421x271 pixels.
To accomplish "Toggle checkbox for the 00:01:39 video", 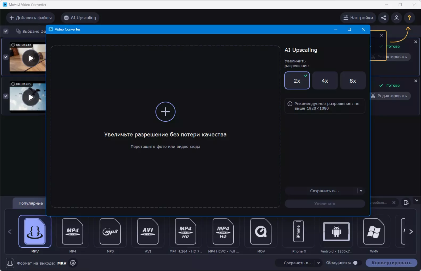I will coord(6,96).
